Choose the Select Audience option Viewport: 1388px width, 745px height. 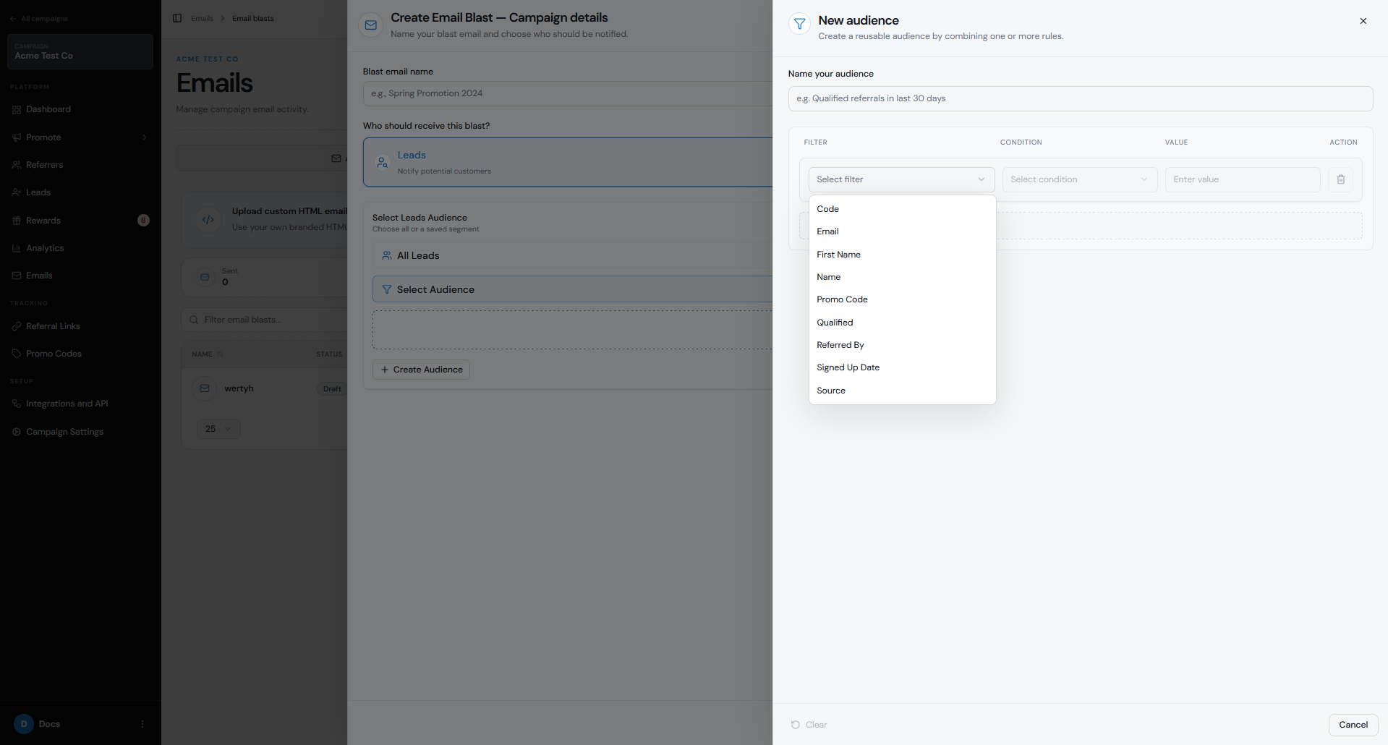click(572, 289)
